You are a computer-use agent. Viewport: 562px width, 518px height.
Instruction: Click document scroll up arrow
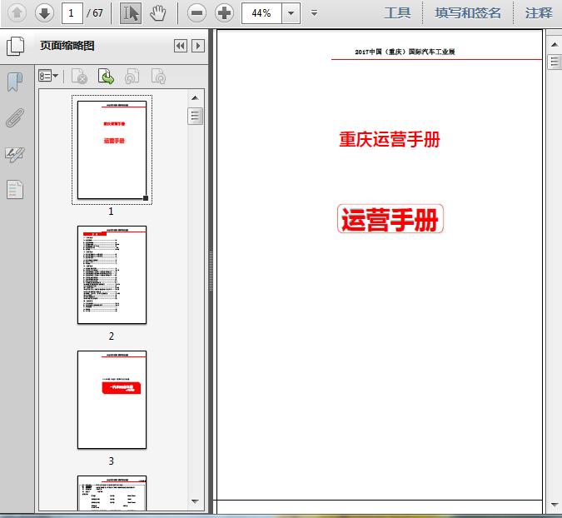pyautogui.click(x=555, y=44)
